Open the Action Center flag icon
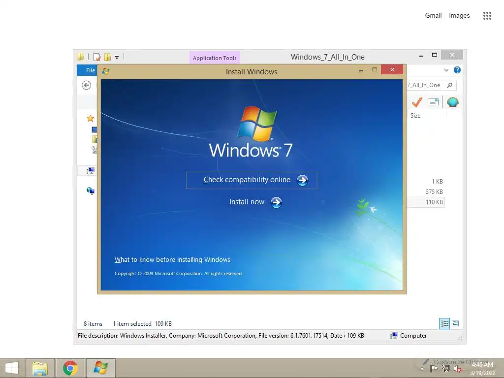The image size is (504, 378). tap(434, 369)
